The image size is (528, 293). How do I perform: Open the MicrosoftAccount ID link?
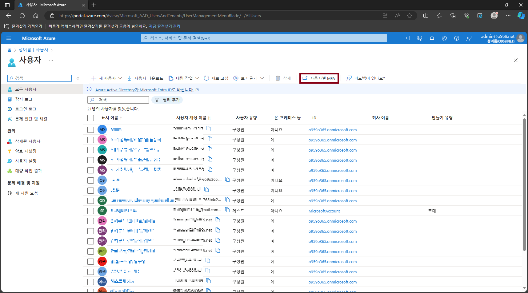(324, 211)
